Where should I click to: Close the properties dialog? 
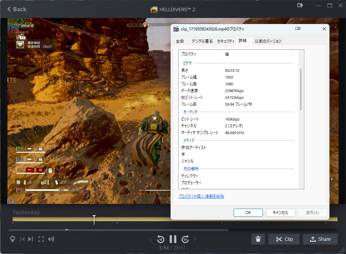pyautogui.click(x=324, y=29)
